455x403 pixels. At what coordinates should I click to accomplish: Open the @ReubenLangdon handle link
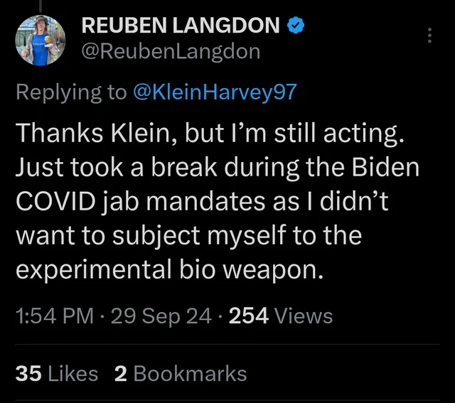click(172, 51)
